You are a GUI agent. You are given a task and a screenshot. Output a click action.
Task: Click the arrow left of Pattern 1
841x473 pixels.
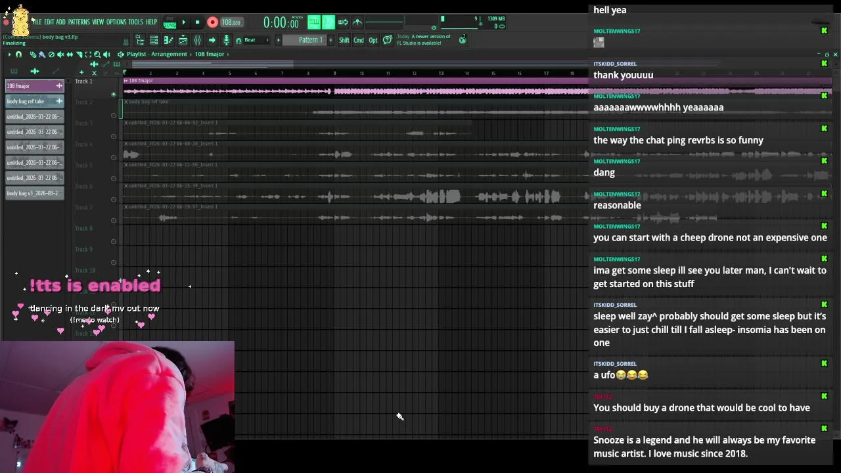(278, 40)
